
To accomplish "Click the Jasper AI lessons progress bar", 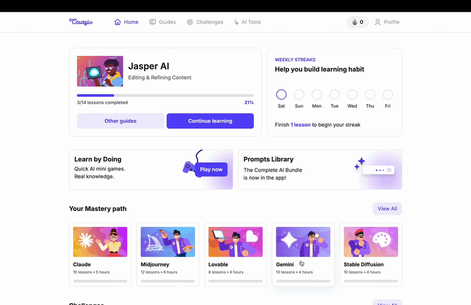I will coord(165,95).
